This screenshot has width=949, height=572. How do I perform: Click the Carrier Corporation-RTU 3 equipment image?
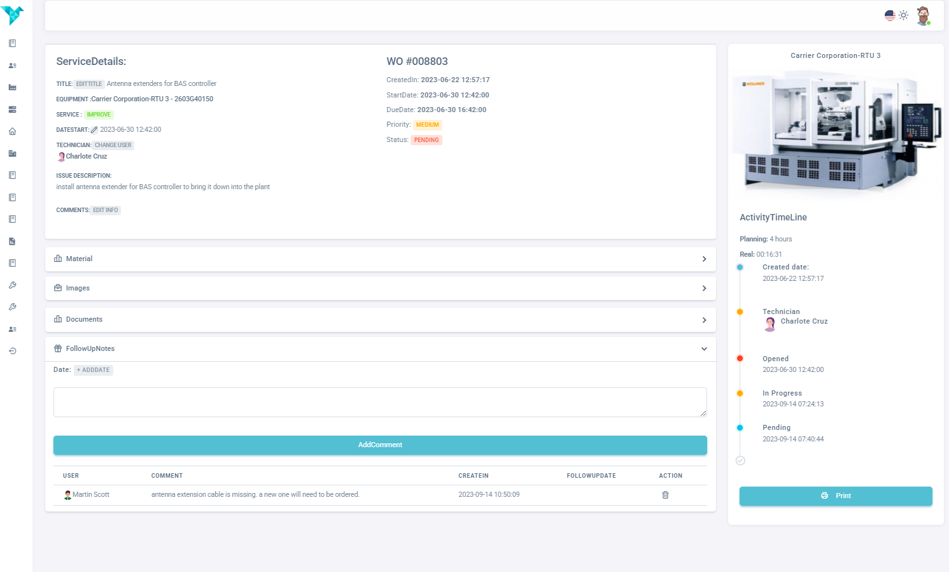pyautogui.click(x=835, y=134)
